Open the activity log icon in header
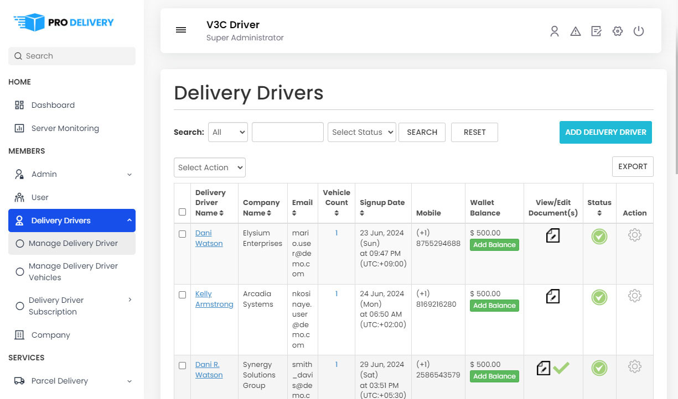Image resolution: width=678 pixels, height=399 pixels. coord(596,31)
